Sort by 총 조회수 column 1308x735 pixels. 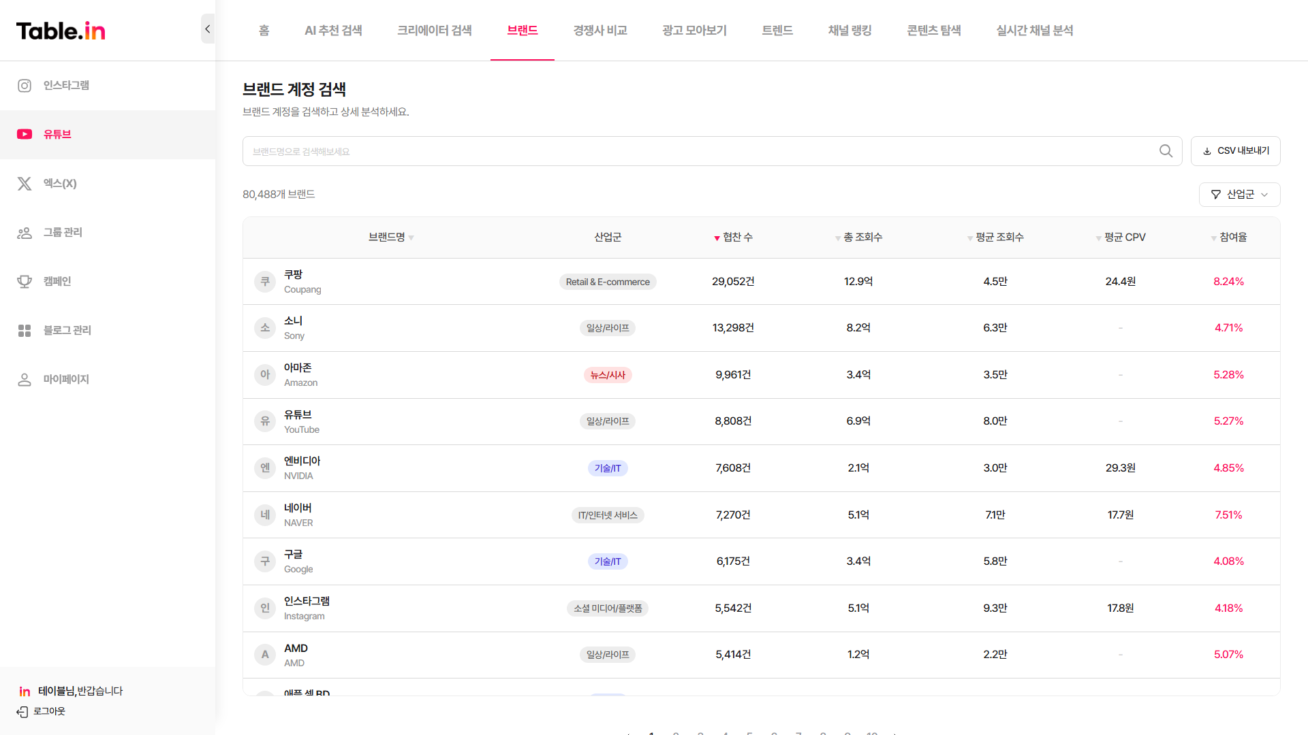[x=858, y=238]
